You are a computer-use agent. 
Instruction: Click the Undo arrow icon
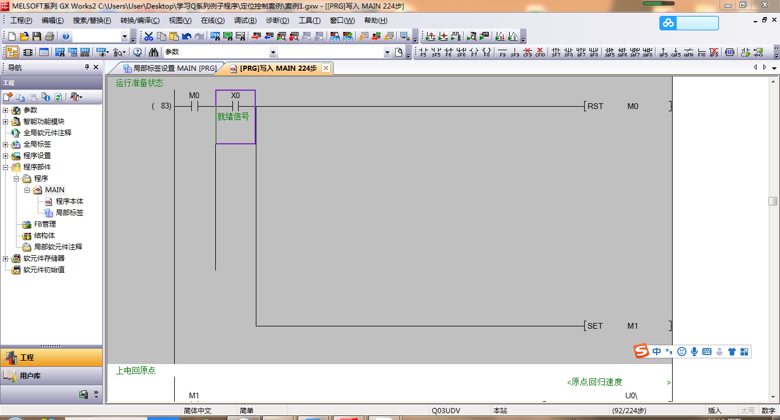tap(187, 37)
